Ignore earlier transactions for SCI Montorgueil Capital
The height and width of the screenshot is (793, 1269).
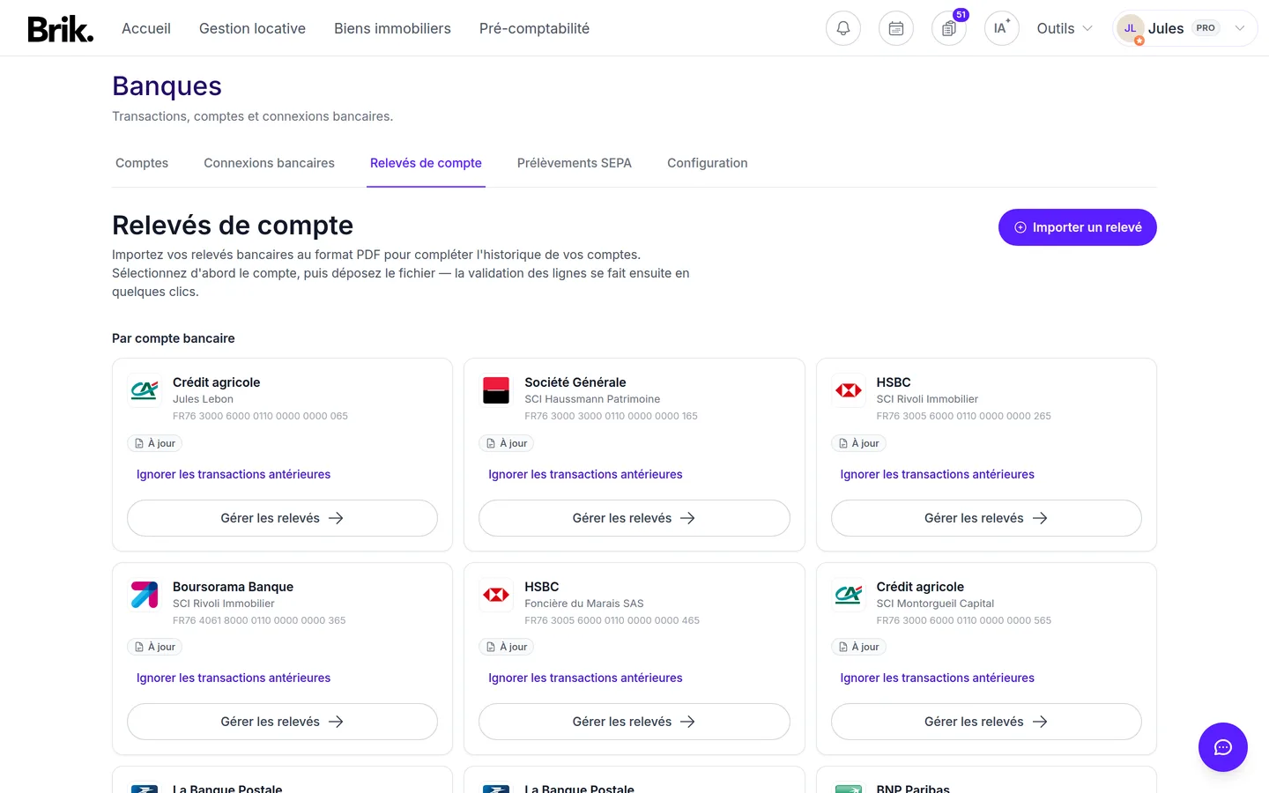coord(937,678)
